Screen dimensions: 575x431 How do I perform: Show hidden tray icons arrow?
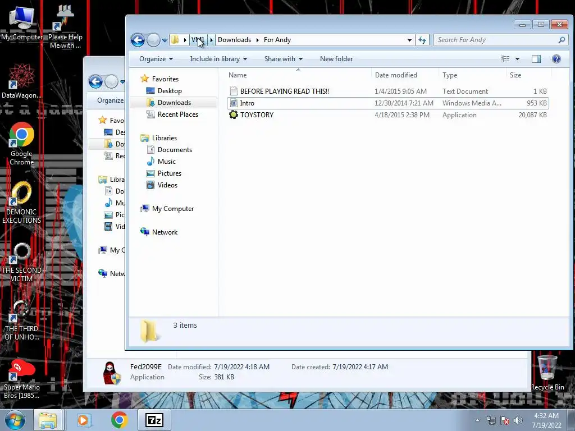pyautogui.click(x=477, y=420)
